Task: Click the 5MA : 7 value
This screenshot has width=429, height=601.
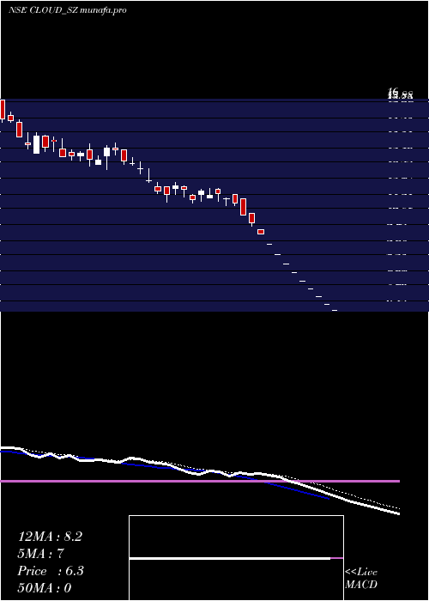Action: [40, 554]
